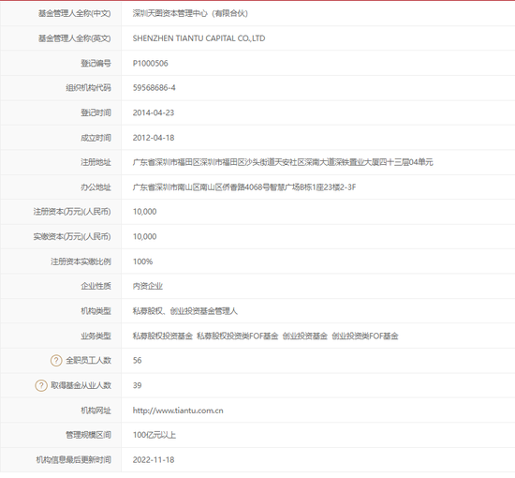Click the office address at 侨香路4068号
Image resolution: width=515 pixels, height=478 pixels.
(244, 187)
